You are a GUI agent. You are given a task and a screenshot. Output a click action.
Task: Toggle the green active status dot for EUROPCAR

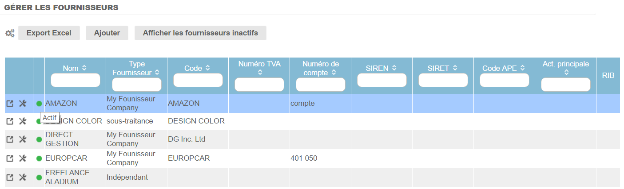click(39, 158)
